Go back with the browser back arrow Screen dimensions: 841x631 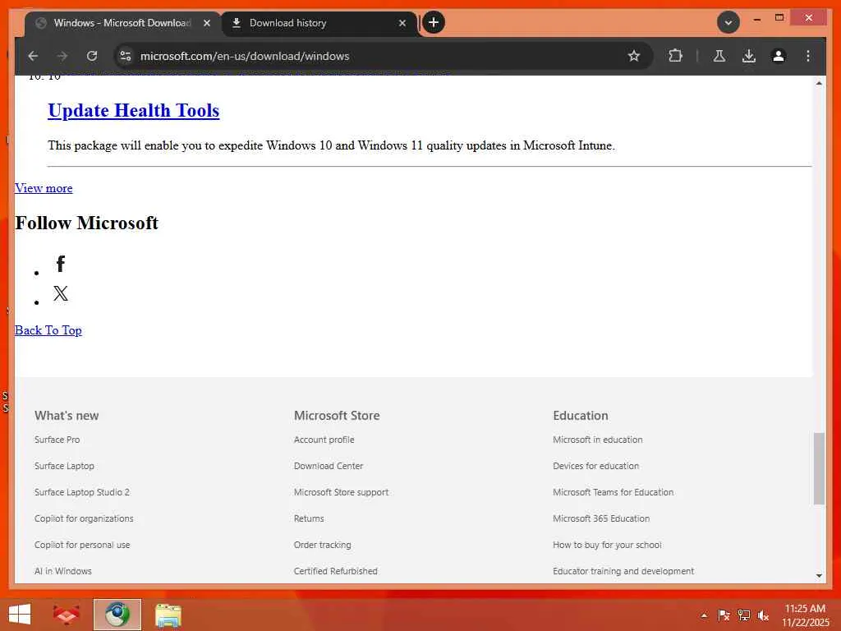tap(33, 56)
